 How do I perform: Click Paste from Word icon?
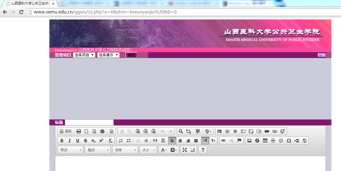point(153,131)
